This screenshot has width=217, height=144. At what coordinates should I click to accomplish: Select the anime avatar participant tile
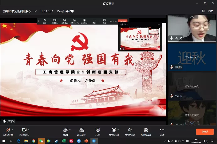pyautogui.click(x=192, y=113)
